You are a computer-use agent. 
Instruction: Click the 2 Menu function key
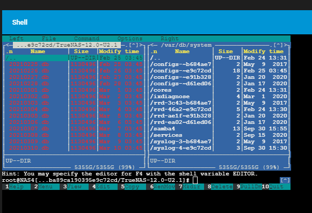pyautogui.click(x=45, y=187)
